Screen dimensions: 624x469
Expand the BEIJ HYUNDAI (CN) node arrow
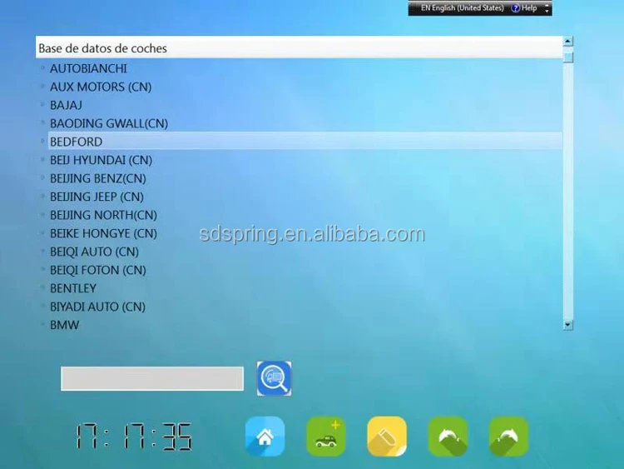pos(42,160)
